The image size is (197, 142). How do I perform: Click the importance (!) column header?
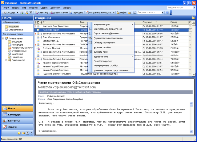click(x=35, y=22)
